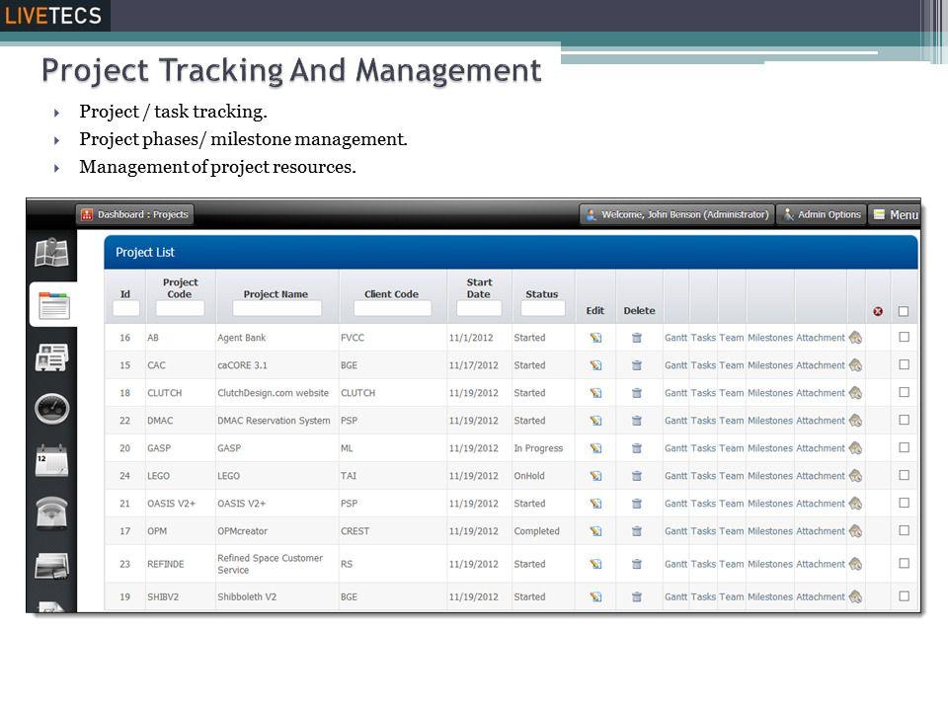Check the box for Agent Bank row
Image resolution: width=948 pixels, height=711 pixels.
pos(904,337)
